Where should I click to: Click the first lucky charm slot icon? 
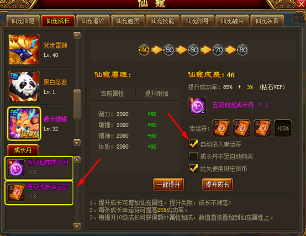click(221, 128)
